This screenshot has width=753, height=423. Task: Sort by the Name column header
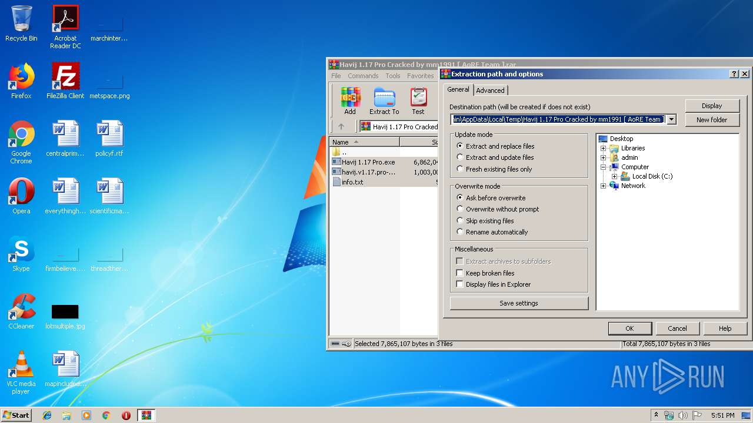(365, 142)
